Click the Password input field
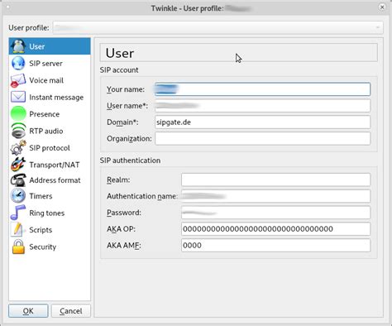392x326 pixels. (275, 213)
